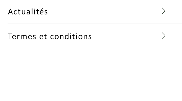
Task: Choose Termes et conditions from the list
Action: (x=50, y=37)
